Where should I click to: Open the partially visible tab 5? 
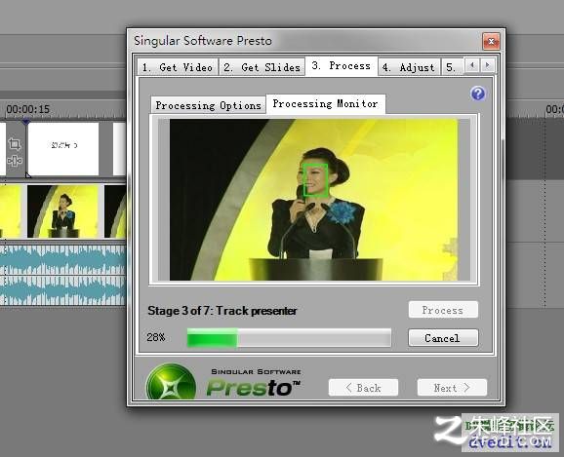click(452, 67)
